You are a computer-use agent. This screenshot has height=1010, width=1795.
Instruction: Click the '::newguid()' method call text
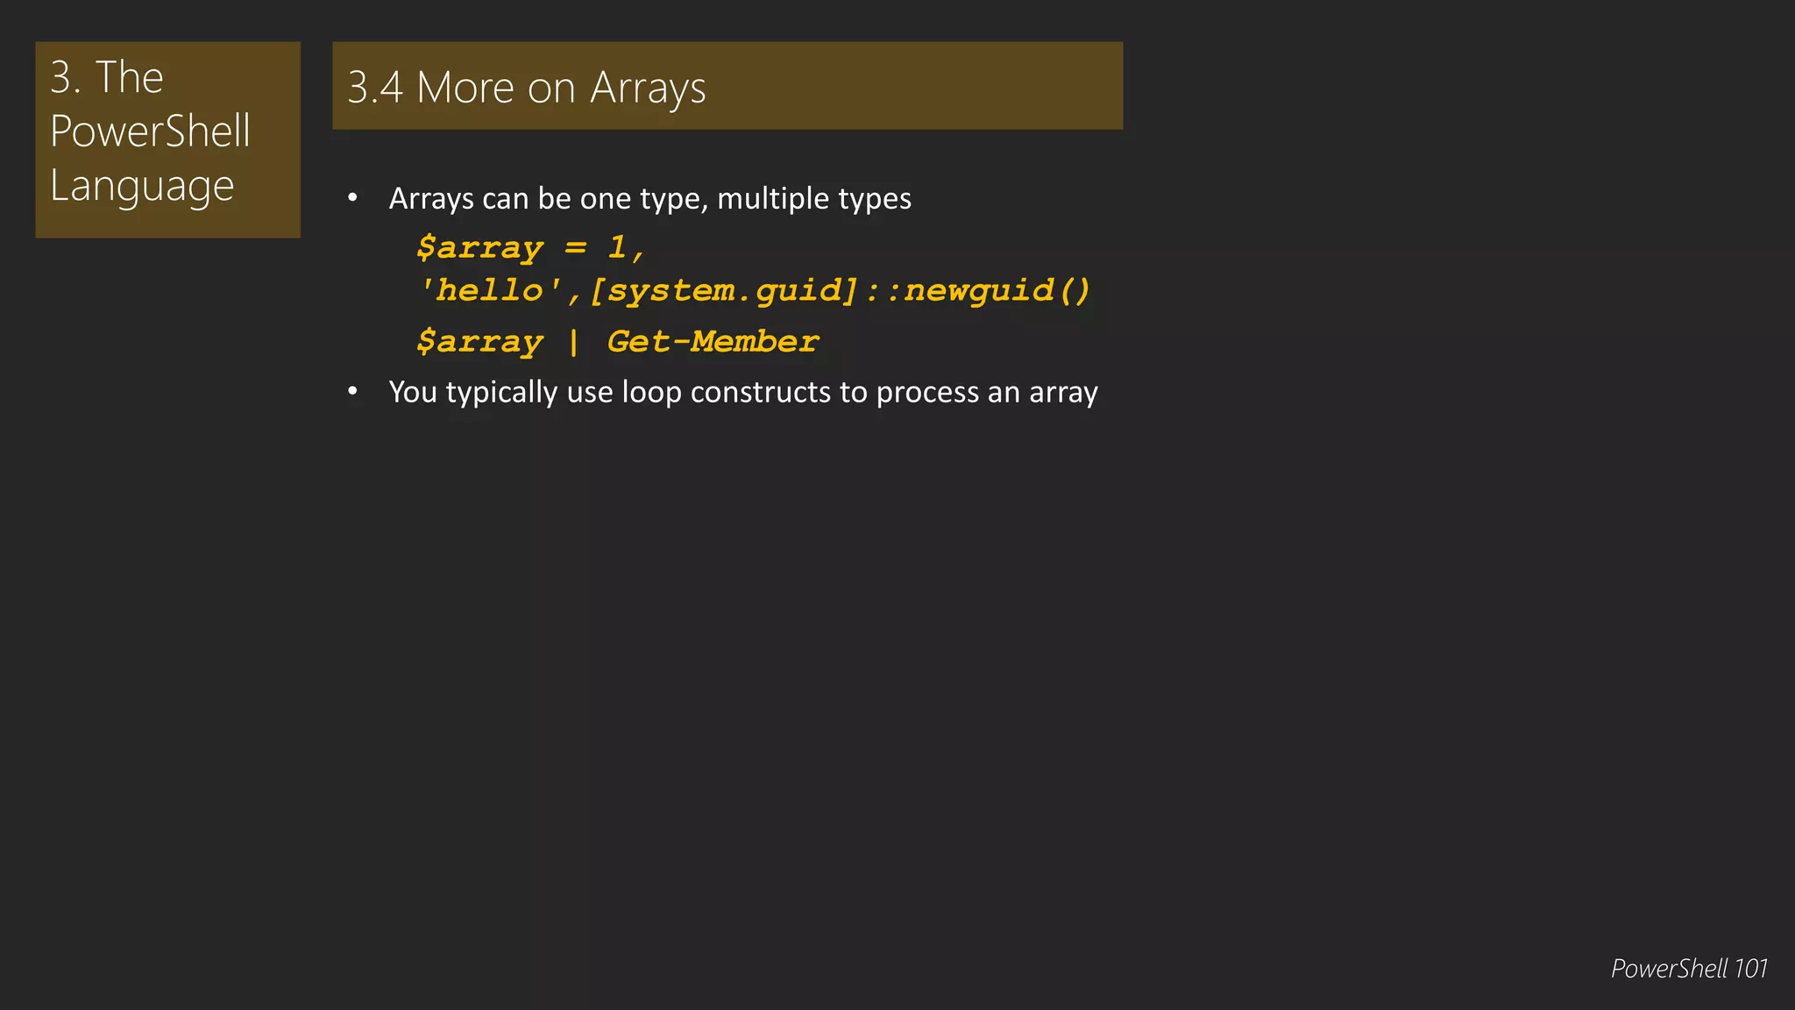click(978, 290)
